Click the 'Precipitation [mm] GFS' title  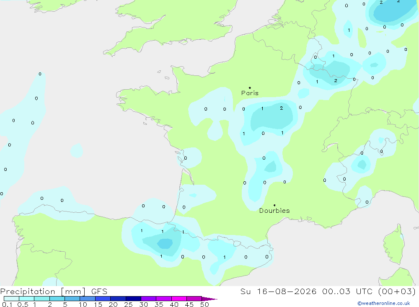coord(54,292)
